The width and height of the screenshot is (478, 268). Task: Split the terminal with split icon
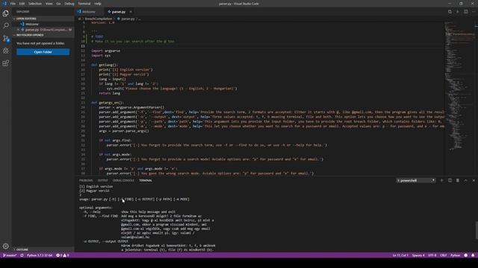(450, 180)
